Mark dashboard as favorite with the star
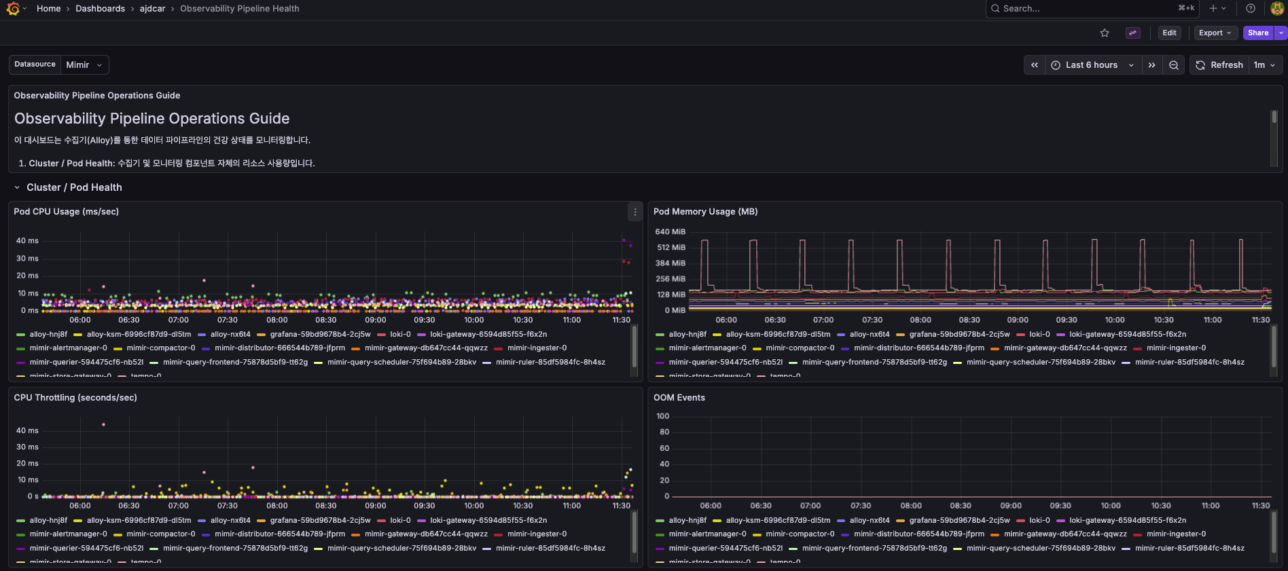This screenshot has height=571, width=1288. click(x=1105, y=33)
